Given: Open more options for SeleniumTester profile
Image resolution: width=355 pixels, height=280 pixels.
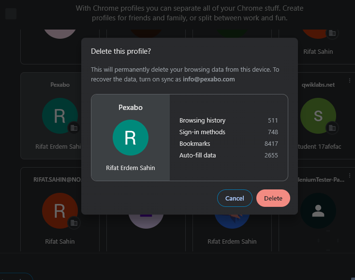Looking at the screenshot, I should (350, 175).
